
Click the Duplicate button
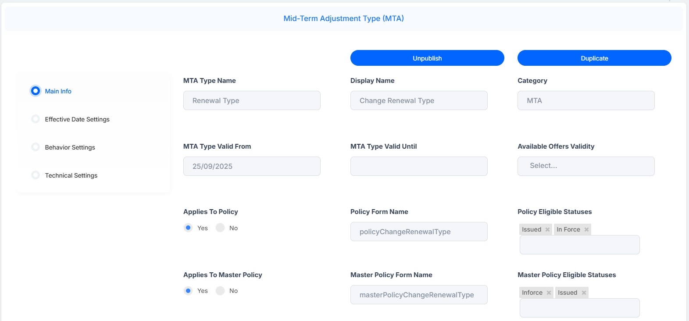point(594,58)
